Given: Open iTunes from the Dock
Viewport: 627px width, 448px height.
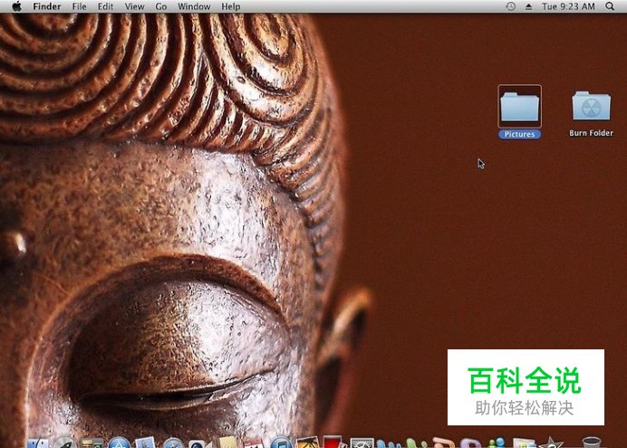Looking at the screenshot, I should pyautogui.click(x=281, y=443).
